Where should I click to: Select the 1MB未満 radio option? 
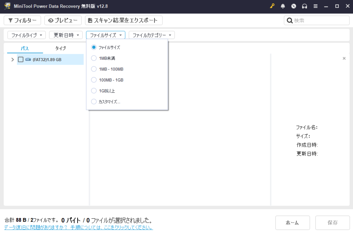point(94,58)
